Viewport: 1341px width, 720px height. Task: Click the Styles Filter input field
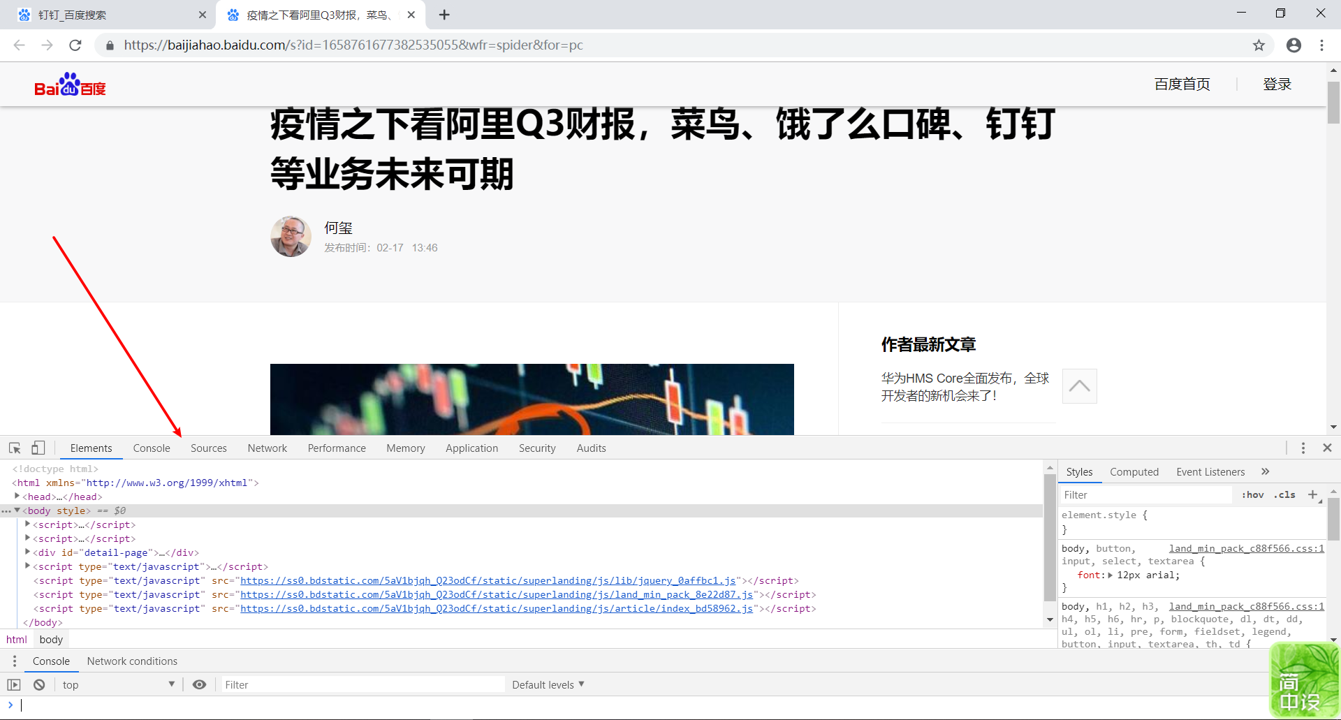coord(1145,494)
